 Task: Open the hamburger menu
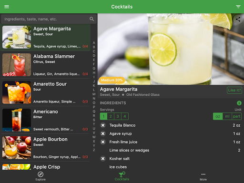pyautogui.click(x=7, y=7)
